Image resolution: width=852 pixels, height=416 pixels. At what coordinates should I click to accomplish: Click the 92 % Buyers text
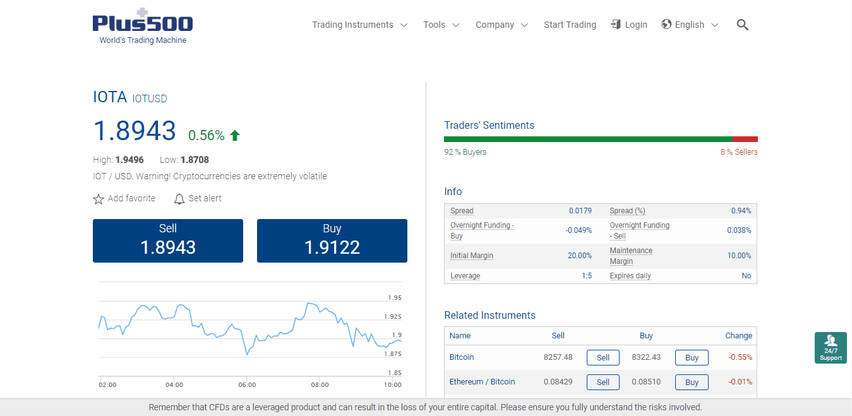pos(465,152)
